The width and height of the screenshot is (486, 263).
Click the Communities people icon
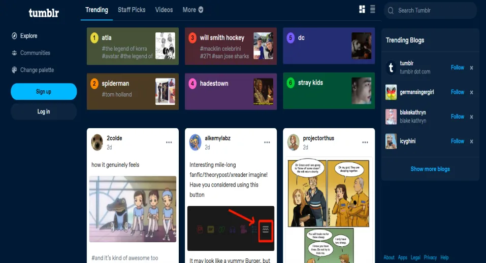tap(14, 53)
